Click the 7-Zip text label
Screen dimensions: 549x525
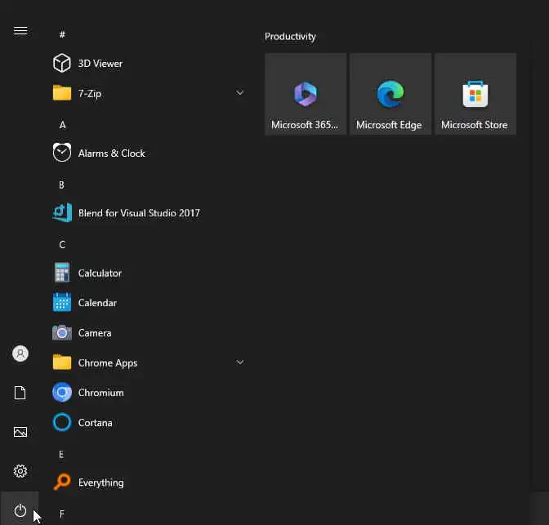point(90,93)
